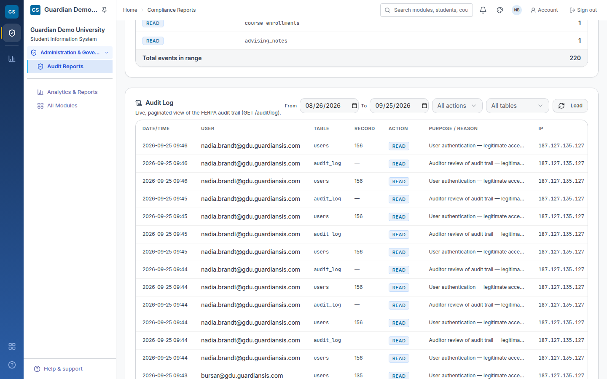Open the All actions dropdown
Viewport: 607px width, 379px height.
[x=457, y=106]
